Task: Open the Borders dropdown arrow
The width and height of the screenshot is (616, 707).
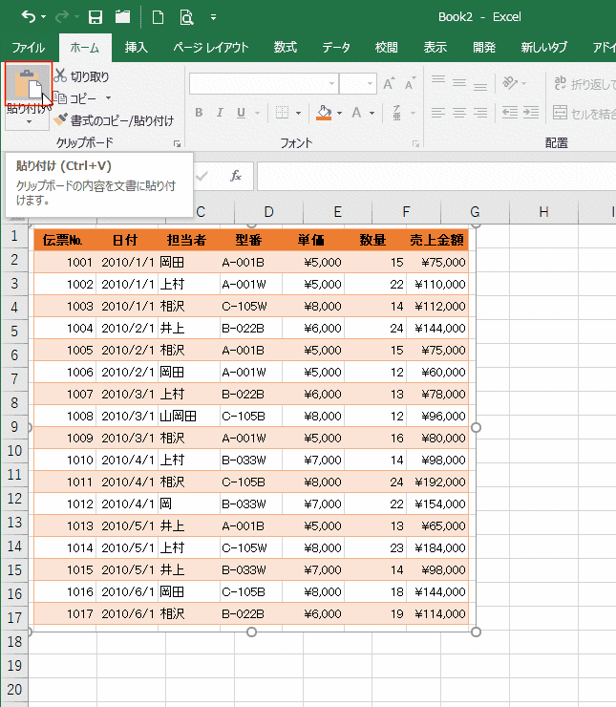Action: 298,113
